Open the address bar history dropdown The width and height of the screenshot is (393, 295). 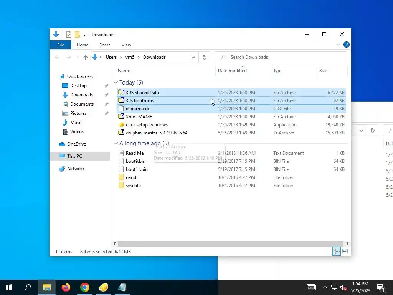[193, 58]
